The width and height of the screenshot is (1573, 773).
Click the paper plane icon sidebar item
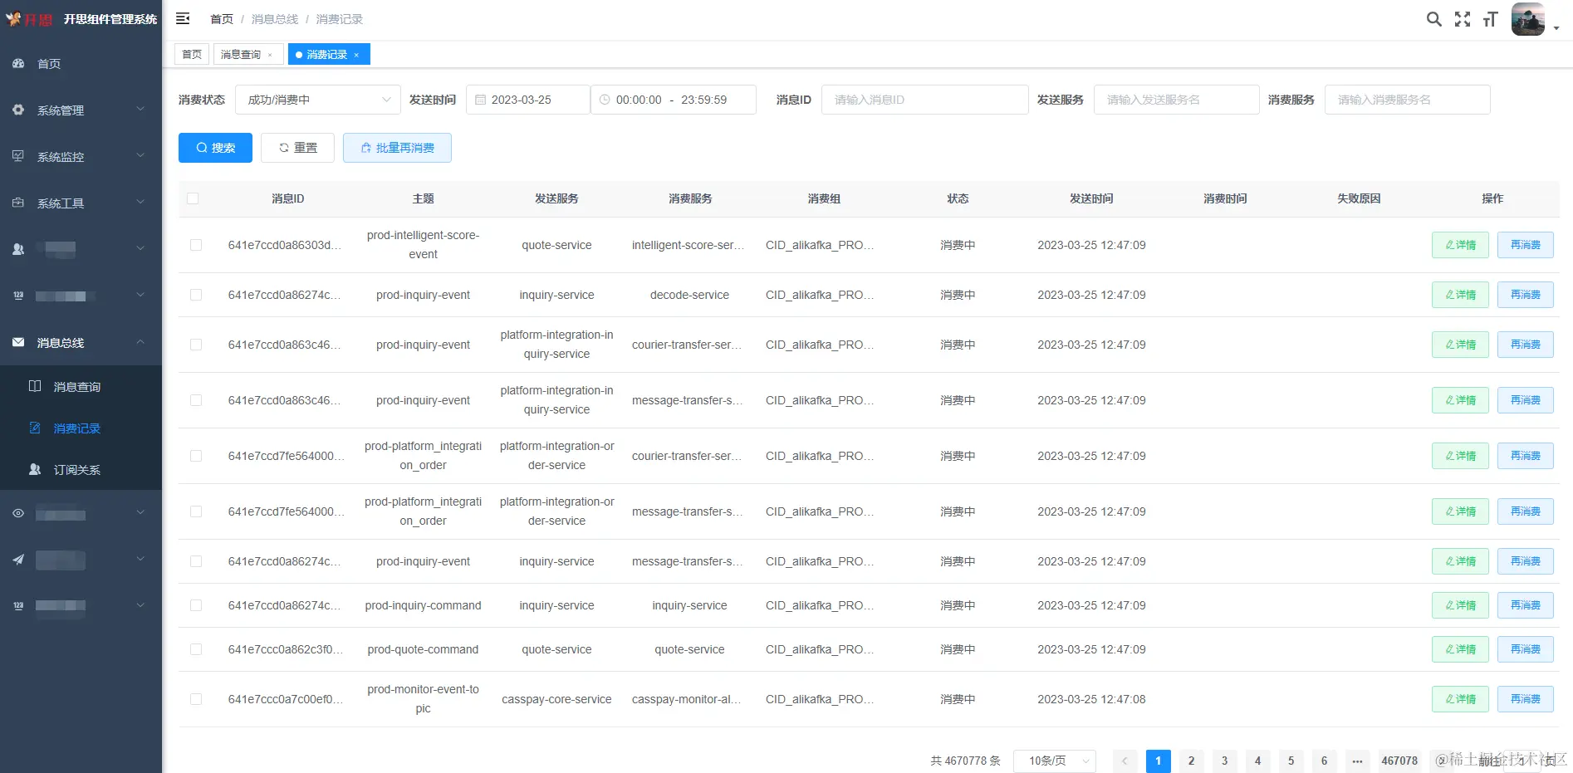point(18,559)
